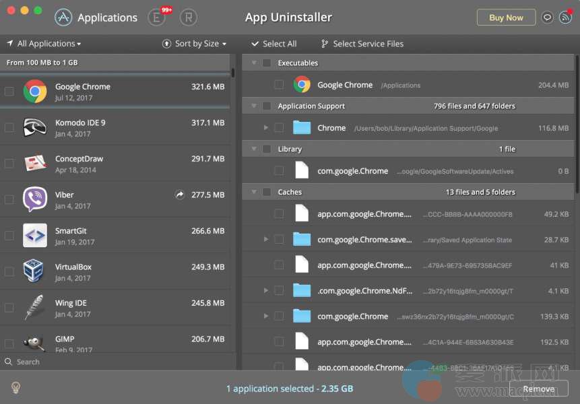This screenshot has height=404, width=580.
Task: Switch to the Applications tab
Action: [96, 18]
